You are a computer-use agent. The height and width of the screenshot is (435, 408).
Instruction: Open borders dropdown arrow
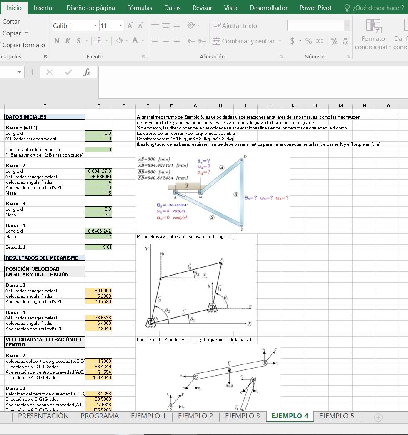pyautogui.click(x=107, y=41)
